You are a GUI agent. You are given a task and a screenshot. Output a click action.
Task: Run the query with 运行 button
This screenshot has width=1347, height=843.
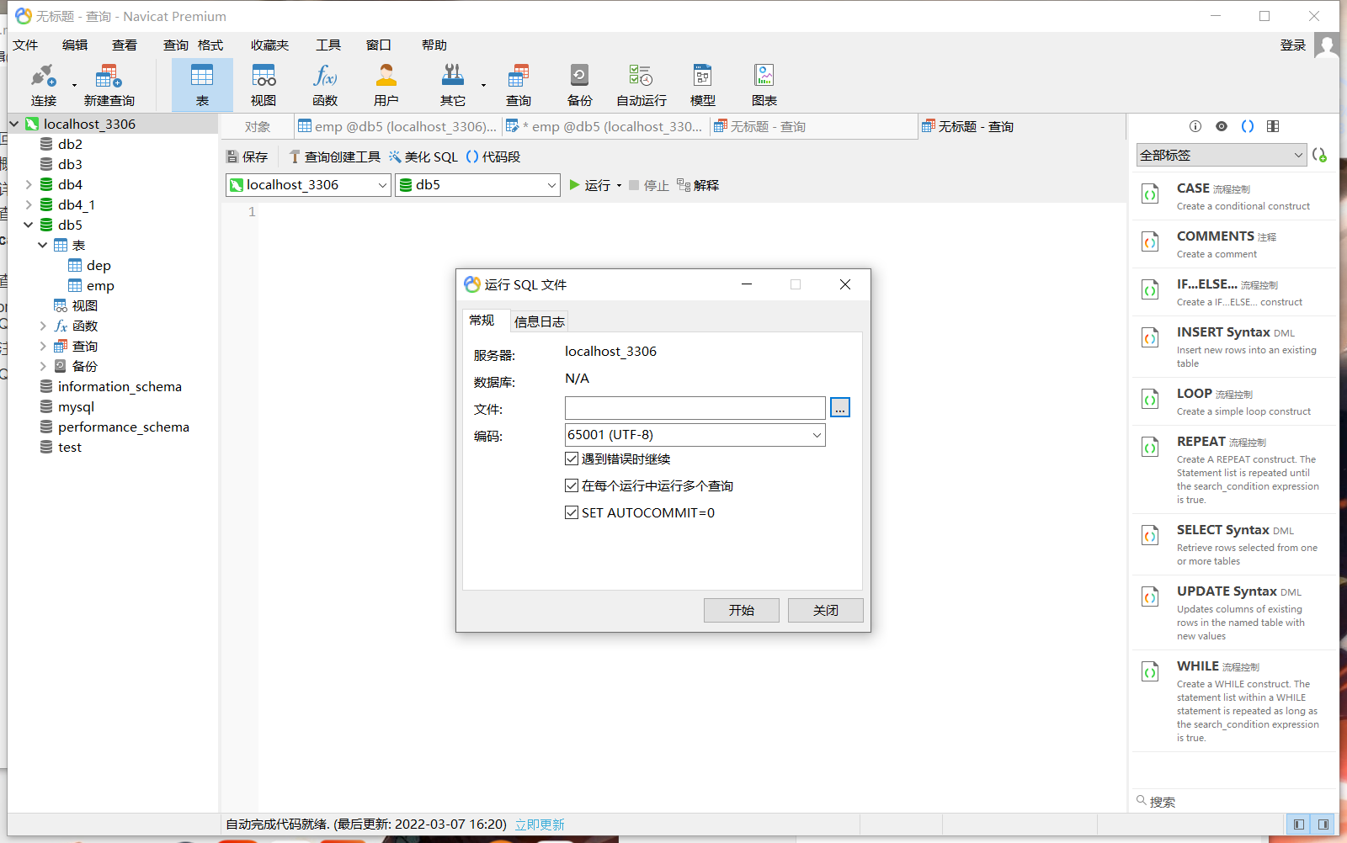coord(590,185)
